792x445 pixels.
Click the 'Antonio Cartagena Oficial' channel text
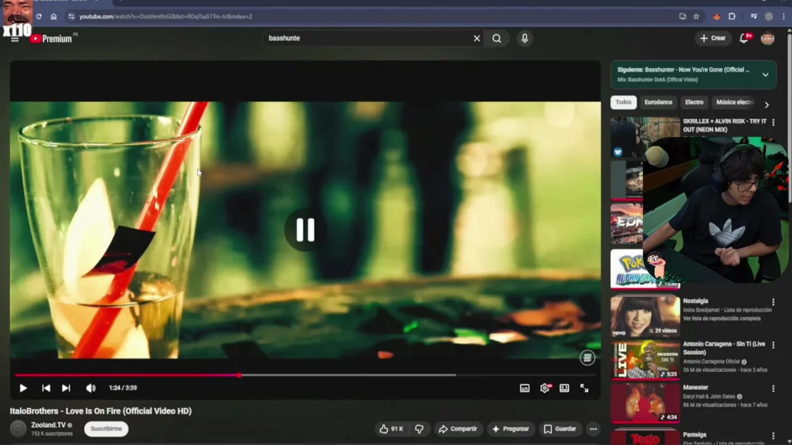[x=712, y=362]
